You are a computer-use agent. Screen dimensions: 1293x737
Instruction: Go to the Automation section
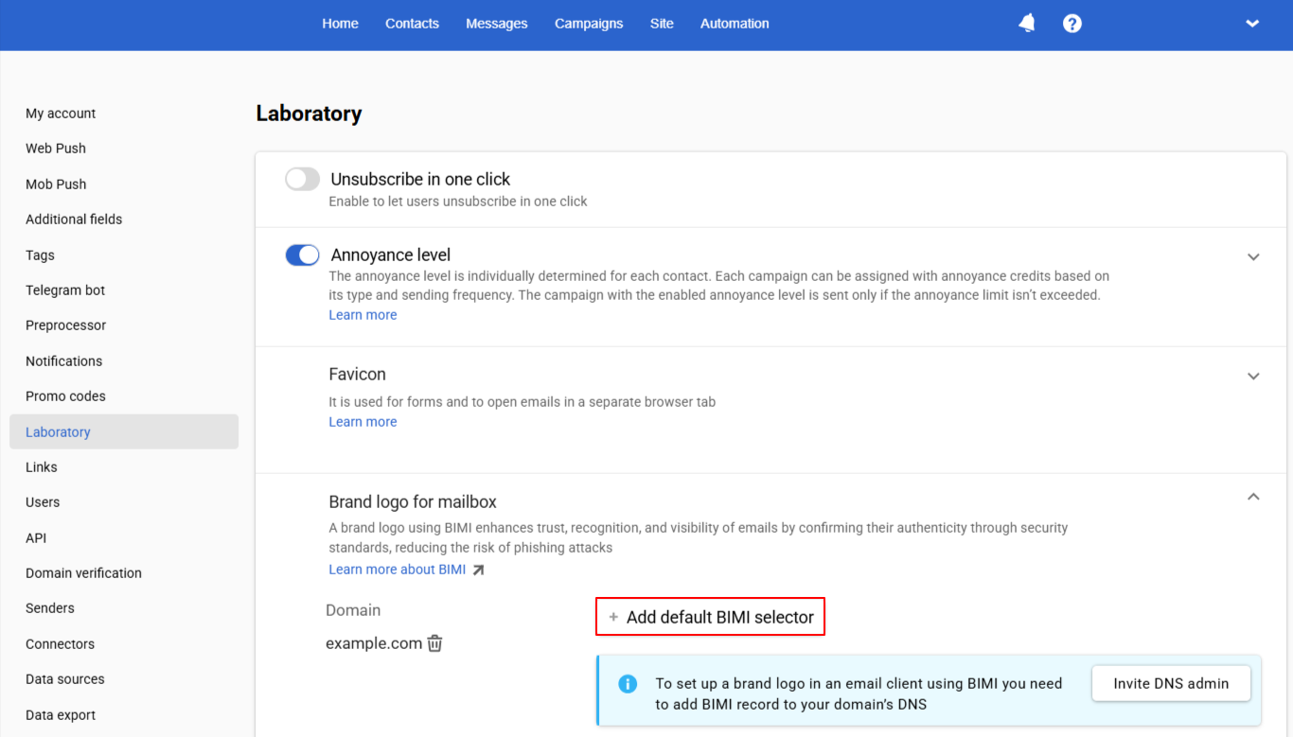735,23
